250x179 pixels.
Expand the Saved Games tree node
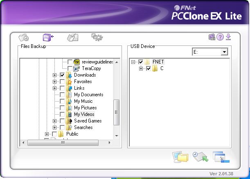click(x=54, y=121)
